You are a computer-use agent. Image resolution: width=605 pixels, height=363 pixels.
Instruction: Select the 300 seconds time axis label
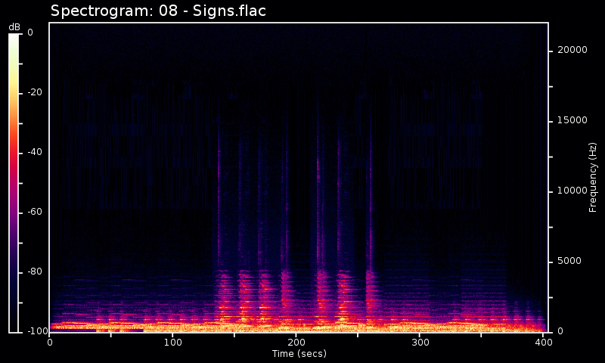tap(420, 343)
